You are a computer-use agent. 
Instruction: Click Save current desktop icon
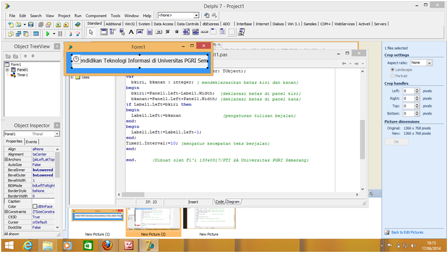206,16
